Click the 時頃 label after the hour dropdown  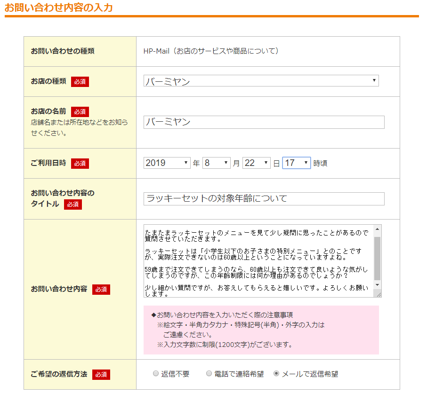coord(320,163)
